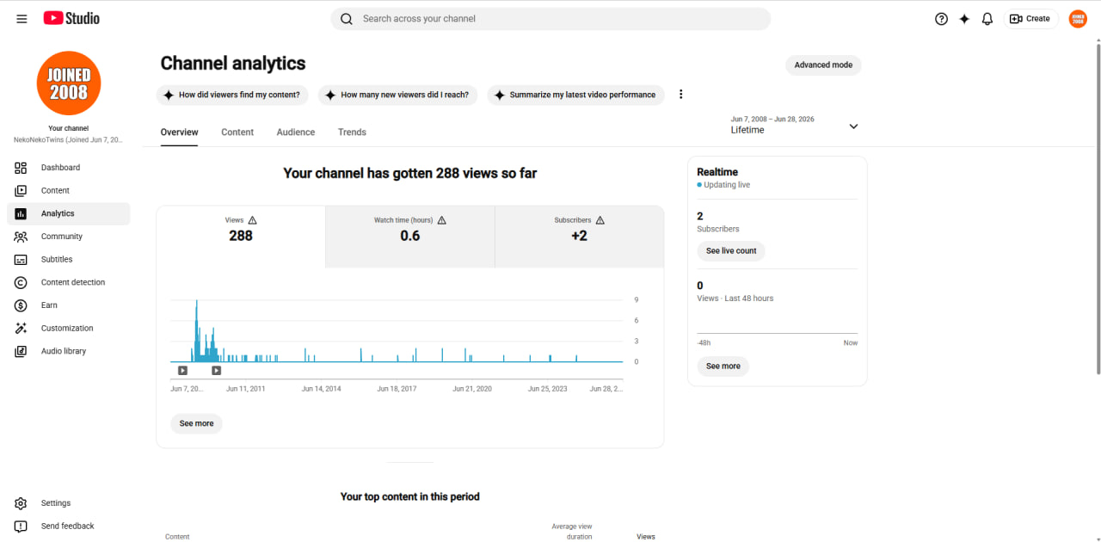This screenshot has height=542, width=1101.
Task: Click the Dashboard grid icon
Action: pos(21,168)
